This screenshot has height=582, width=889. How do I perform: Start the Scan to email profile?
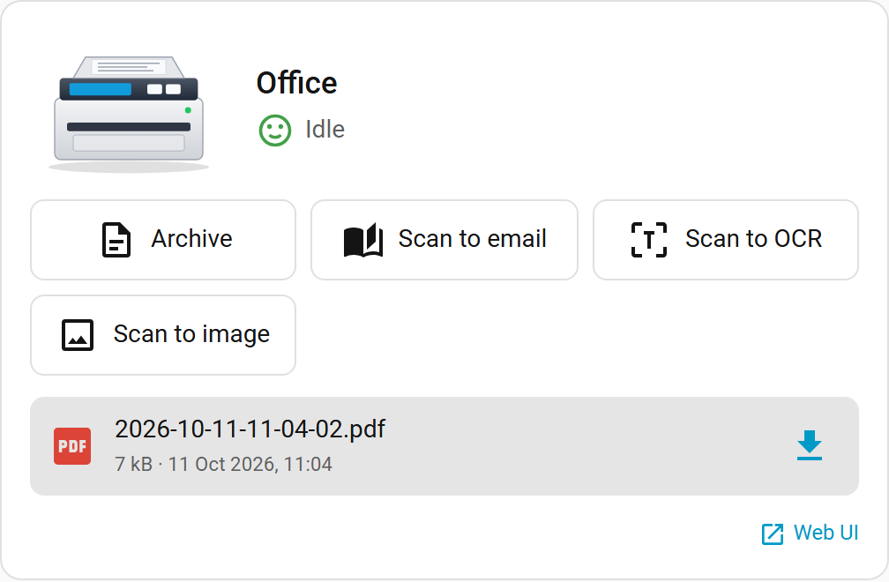pos(444,240)
